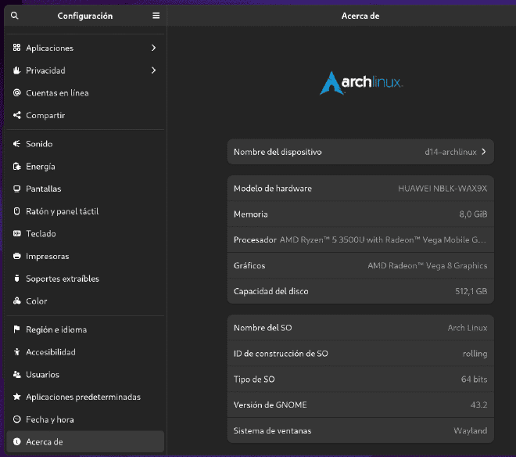This screenshot has height=457, width=516.
Task: Open Energía settings
Action: click(x=85, y=166)
